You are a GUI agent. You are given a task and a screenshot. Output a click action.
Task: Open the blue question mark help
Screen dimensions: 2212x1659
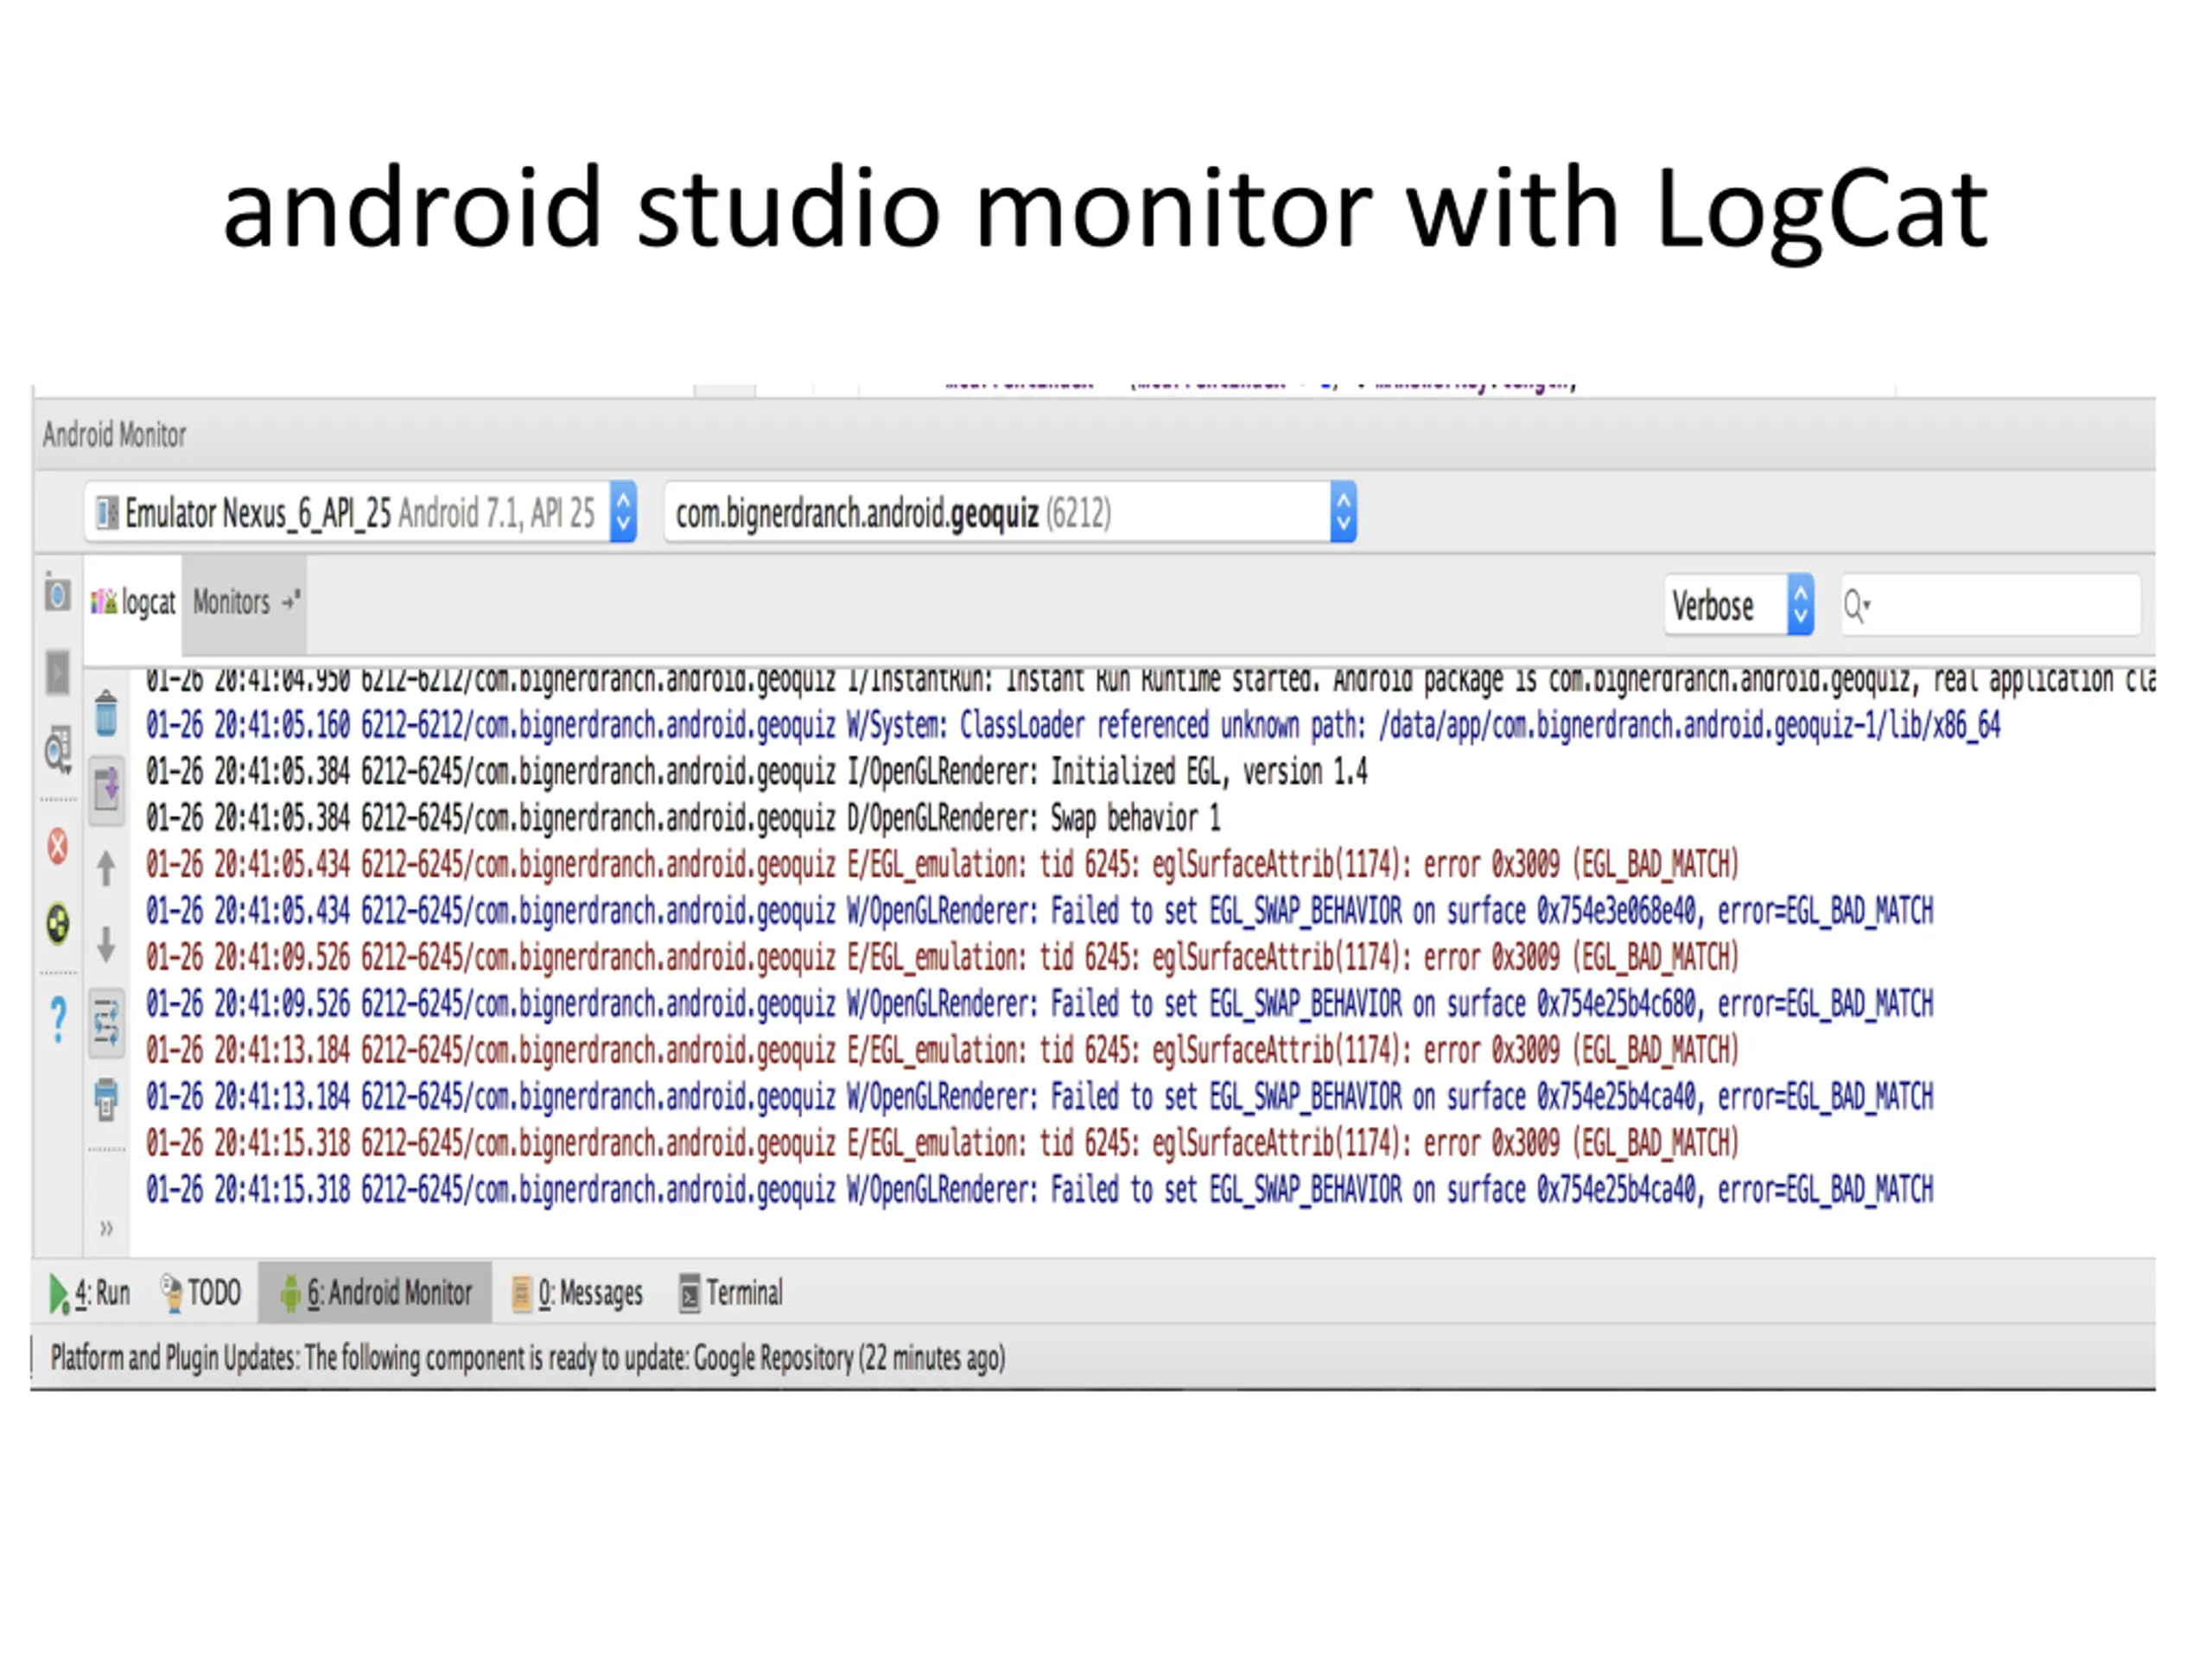click(58, 1020)
